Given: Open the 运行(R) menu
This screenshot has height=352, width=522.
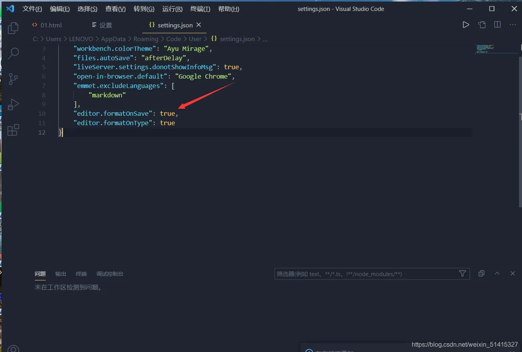Looking at the screenshot, I should (172, 9).
